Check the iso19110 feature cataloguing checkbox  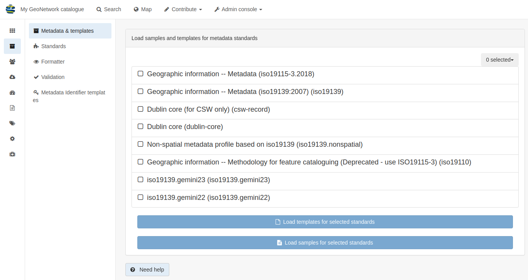click(140, 162)
